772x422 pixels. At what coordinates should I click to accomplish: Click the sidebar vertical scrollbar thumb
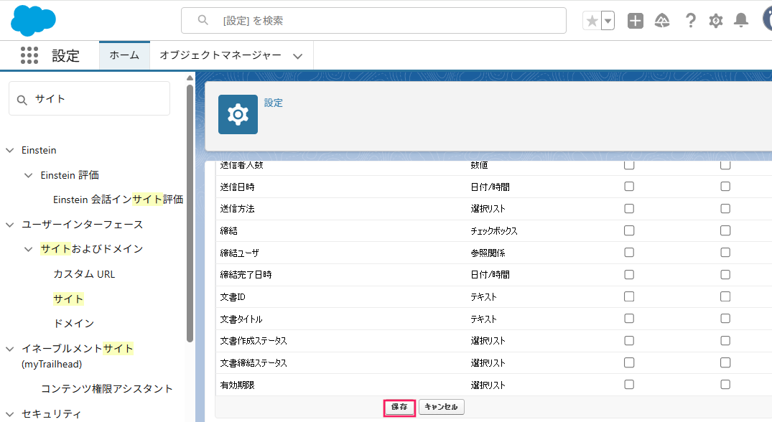tap(190, 213)
